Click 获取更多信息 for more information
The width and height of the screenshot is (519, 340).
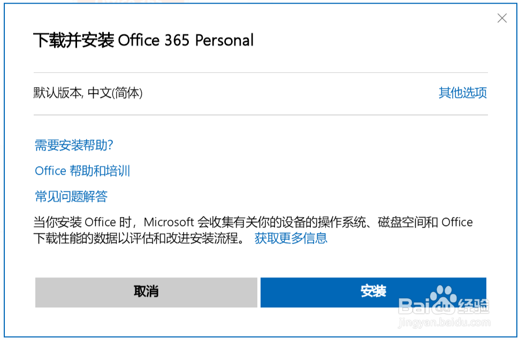click(291, 238)
